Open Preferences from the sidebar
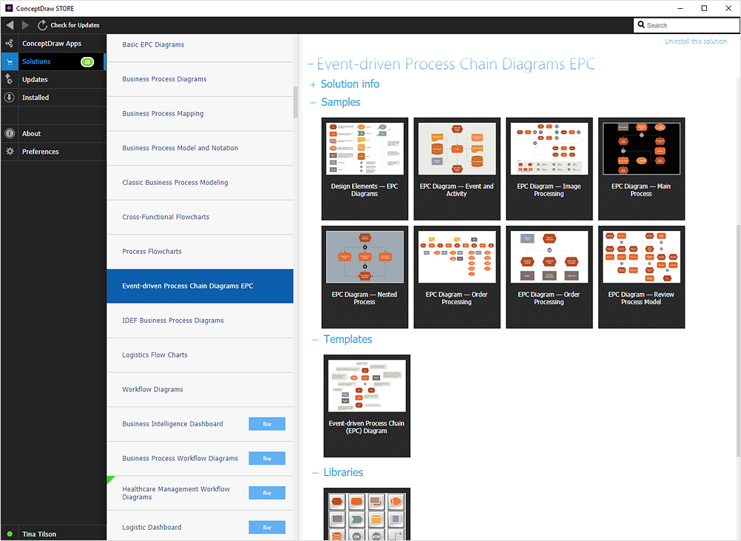 coord(53,151)
